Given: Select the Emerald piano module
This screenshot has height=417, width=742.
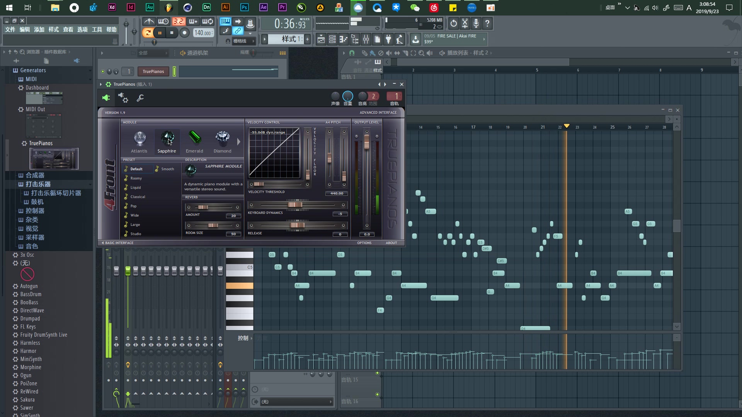Looking at the screenshot, I should (194, 140).
